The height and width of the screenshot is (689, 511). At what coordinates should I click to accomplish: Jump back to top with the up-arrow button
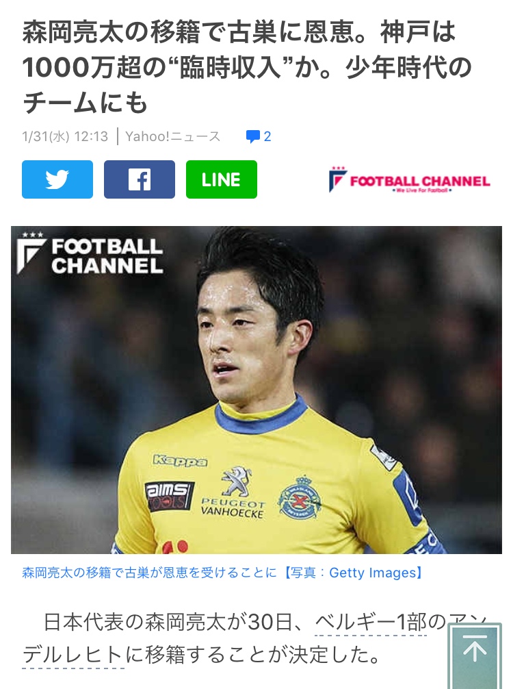pos(475,649)
